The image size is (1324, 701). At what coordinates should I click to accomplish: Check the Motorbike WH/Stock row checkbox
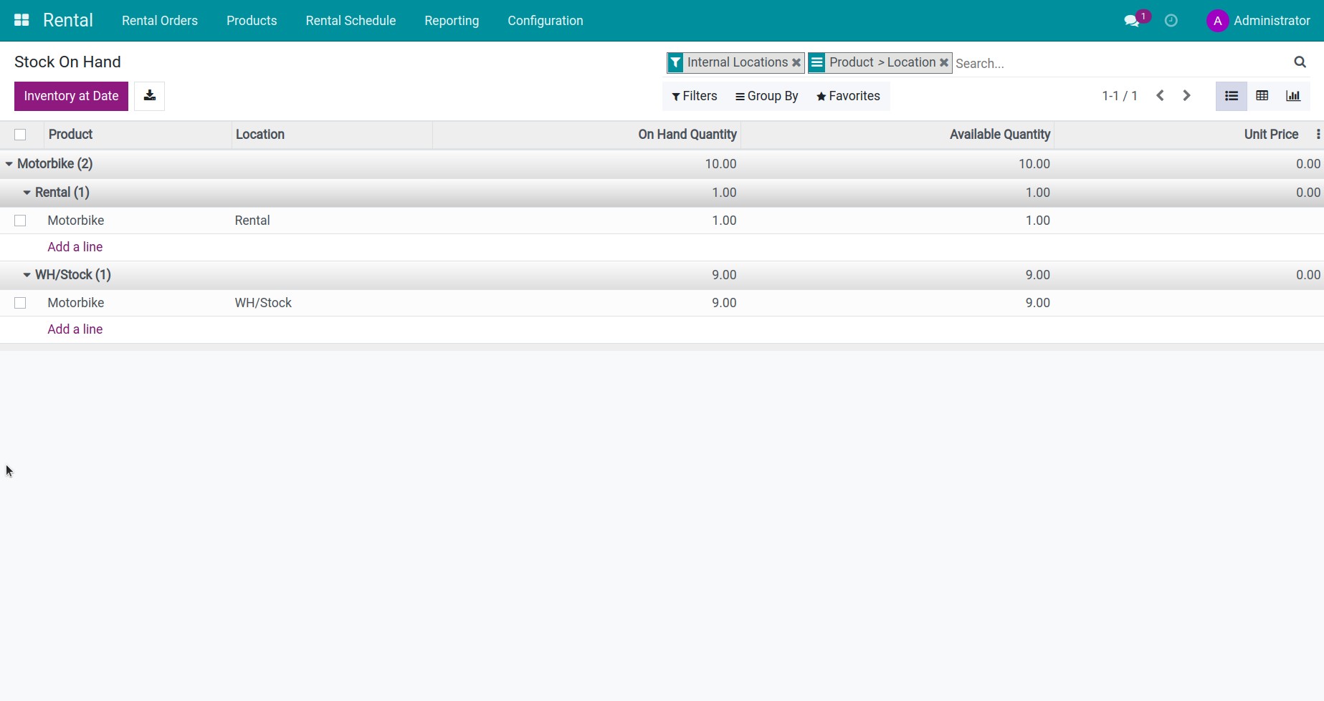pos(20,303)
